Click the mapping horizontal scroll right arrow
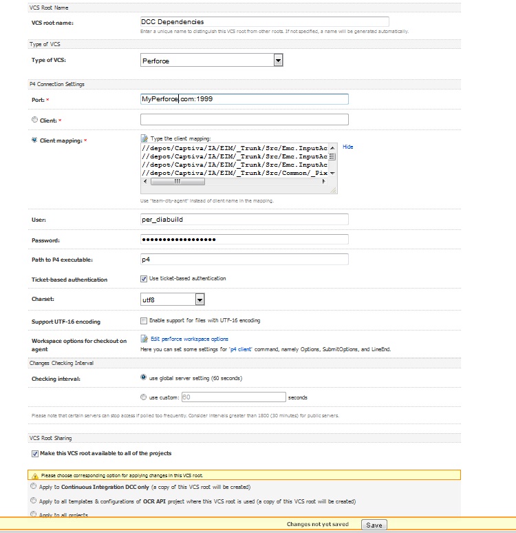The height and width of the screenshot is (533, 516). [x=324, y=182]
